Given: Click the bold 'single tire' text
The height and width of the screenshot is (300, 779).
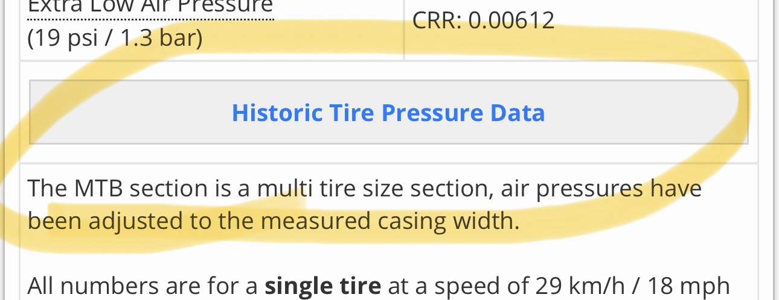Looking at the screenshot, I should tap(322, 286).
